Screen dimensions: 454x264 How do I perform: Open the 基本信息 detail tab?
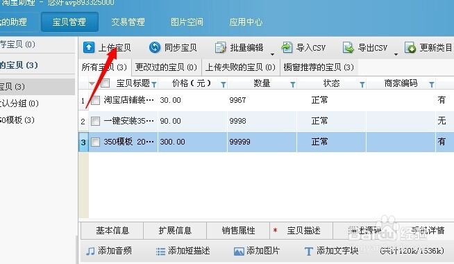pyautogui.click(x=112, y=231)
